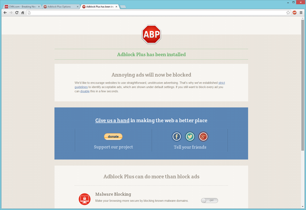
Task: Minimize the Chrome window
Action: point(288,3)
